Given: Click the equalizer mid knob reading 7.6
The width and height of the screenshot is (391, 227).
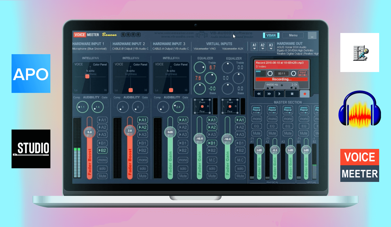Looking at the screenshot, I should tap(211, 78).
